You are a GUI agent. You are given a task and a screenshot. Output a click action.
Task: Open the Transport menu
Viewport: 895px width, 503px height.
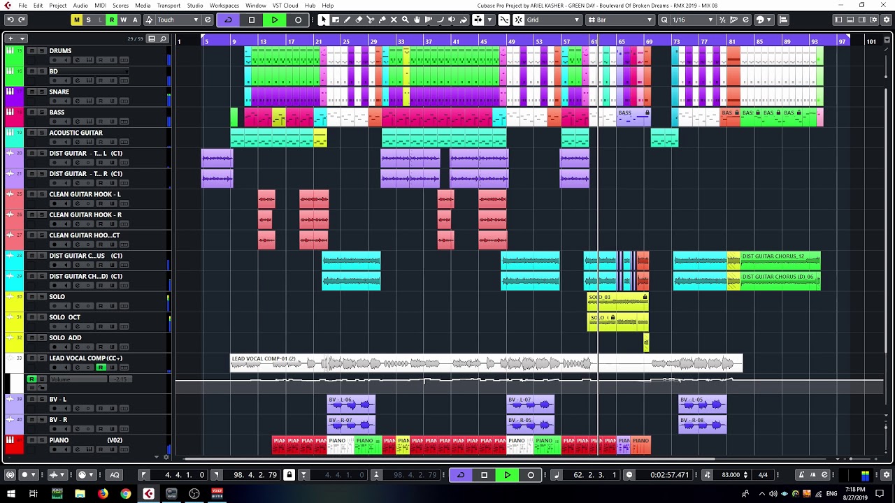pyautogui.click(x=169, y=5)
